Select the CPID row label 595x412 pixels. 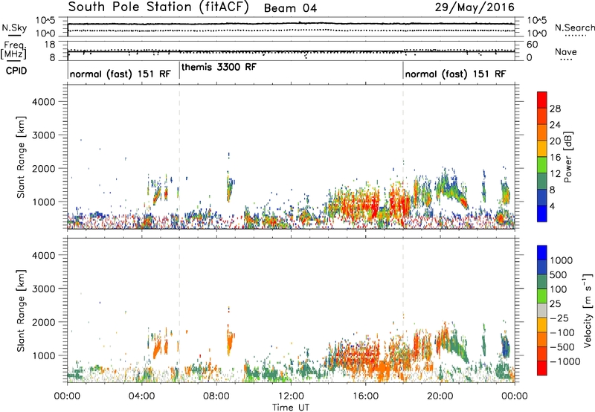16,71
